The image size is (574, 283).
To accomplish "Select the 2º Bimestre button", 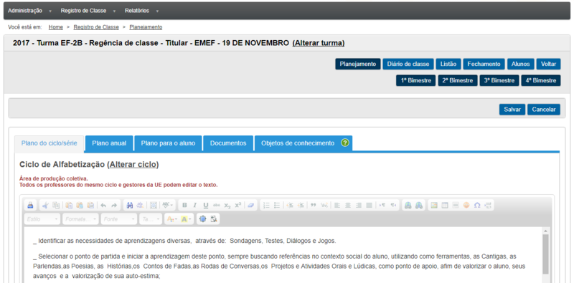I will (x=458, y=80).
